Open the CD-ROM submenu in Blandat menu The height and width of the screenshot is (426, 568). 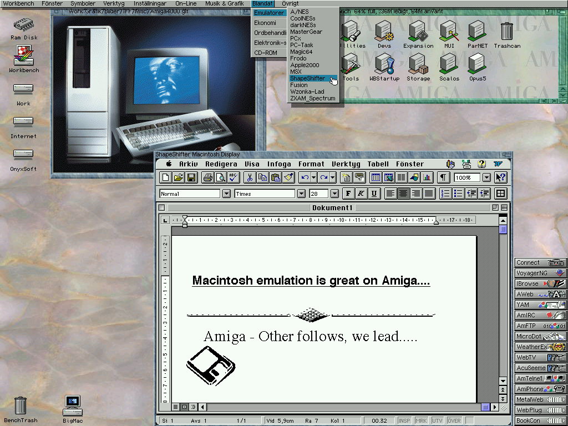click(269, 53)
